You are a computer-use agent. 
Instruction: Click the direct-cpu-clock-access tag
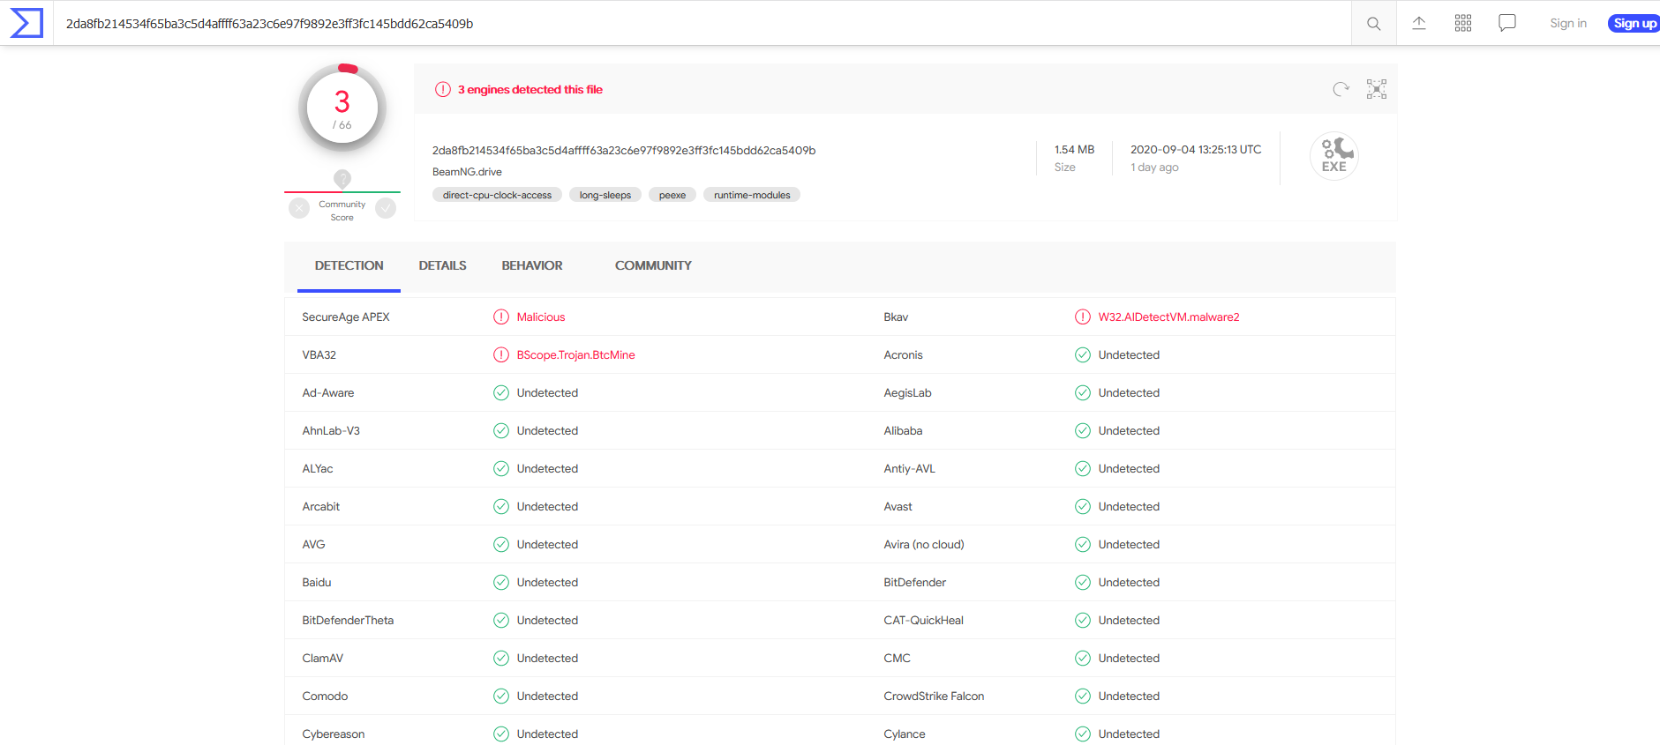(x=497, y=195)
